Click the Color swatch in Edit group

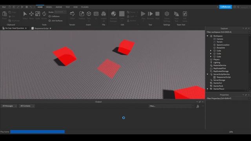click(122, 14)
